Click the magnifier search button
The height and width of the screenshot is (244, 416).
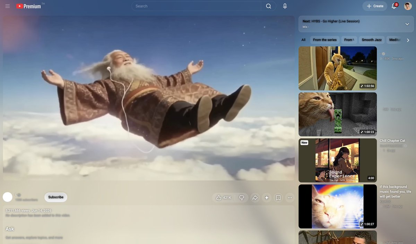point(269,6)
